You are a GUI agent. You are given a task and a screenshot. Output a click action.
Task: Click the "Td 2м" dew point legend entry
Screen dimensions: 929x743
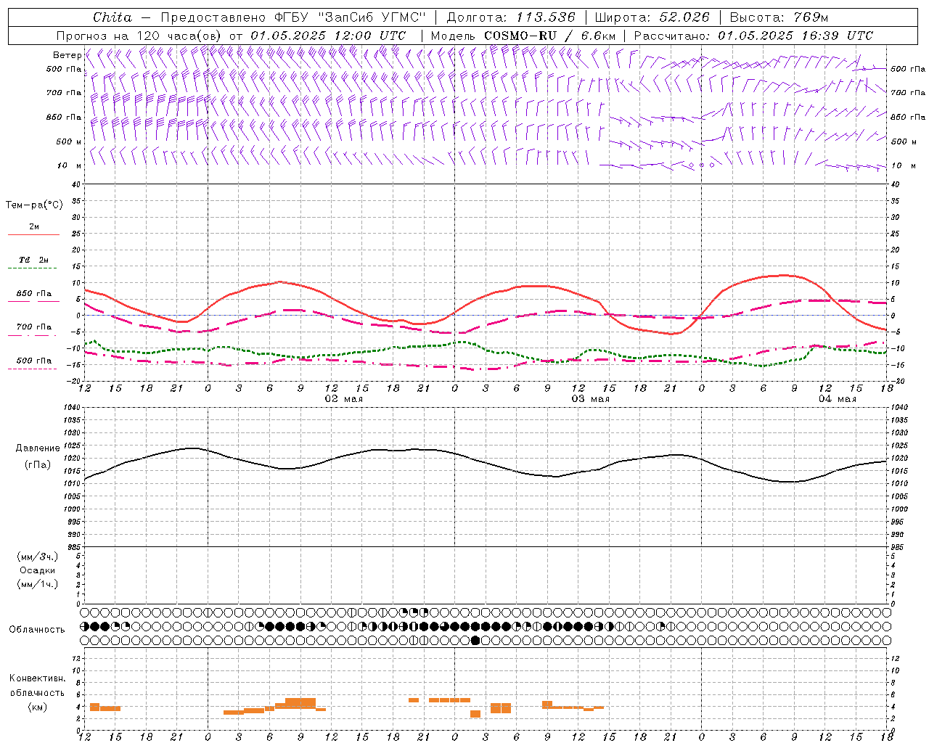coord(33,260)
